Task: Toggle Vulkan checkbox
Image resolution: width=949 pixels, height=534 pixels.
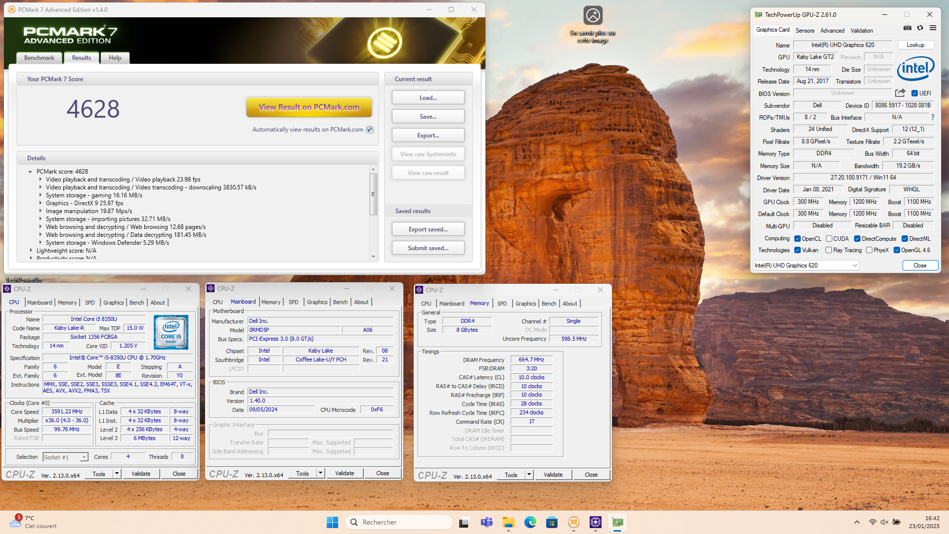Action: [x=797, y=250]
